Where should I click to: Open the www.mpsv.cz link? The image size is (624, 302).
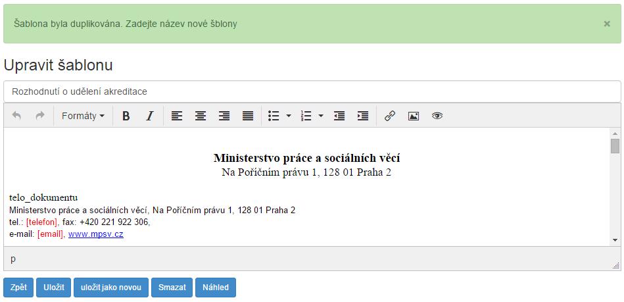[96, 234]
